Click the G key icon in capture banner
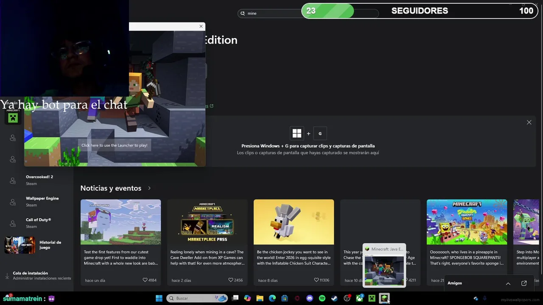The height and width of the screenshot is (305, 543). (x=320, y=133)
